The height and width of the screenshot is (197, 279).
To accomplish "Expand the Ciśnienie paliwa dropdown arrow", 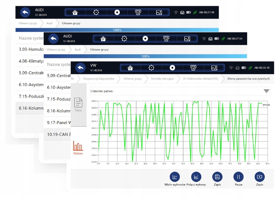I will (x=266, y=91).
